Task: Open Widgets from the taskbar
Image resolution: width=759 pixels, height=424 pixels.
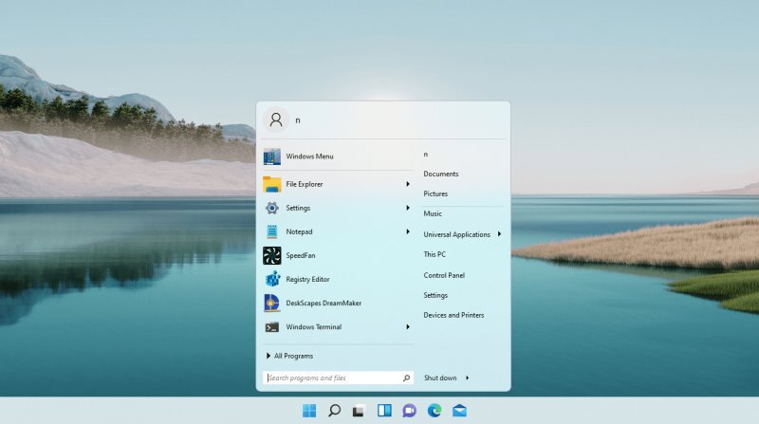Action: [384, 411]
